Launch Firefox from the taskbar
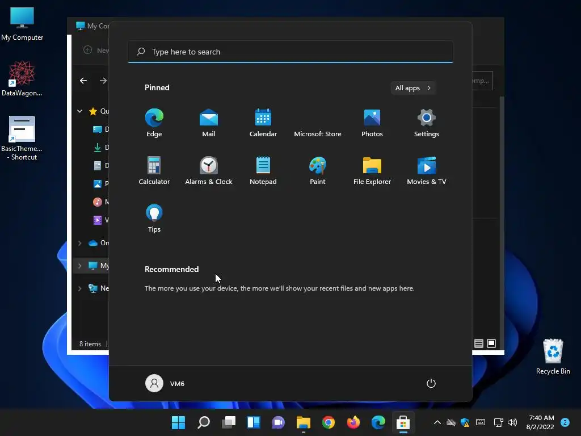This screenshot has width=581, height=436. pos(353,422)
